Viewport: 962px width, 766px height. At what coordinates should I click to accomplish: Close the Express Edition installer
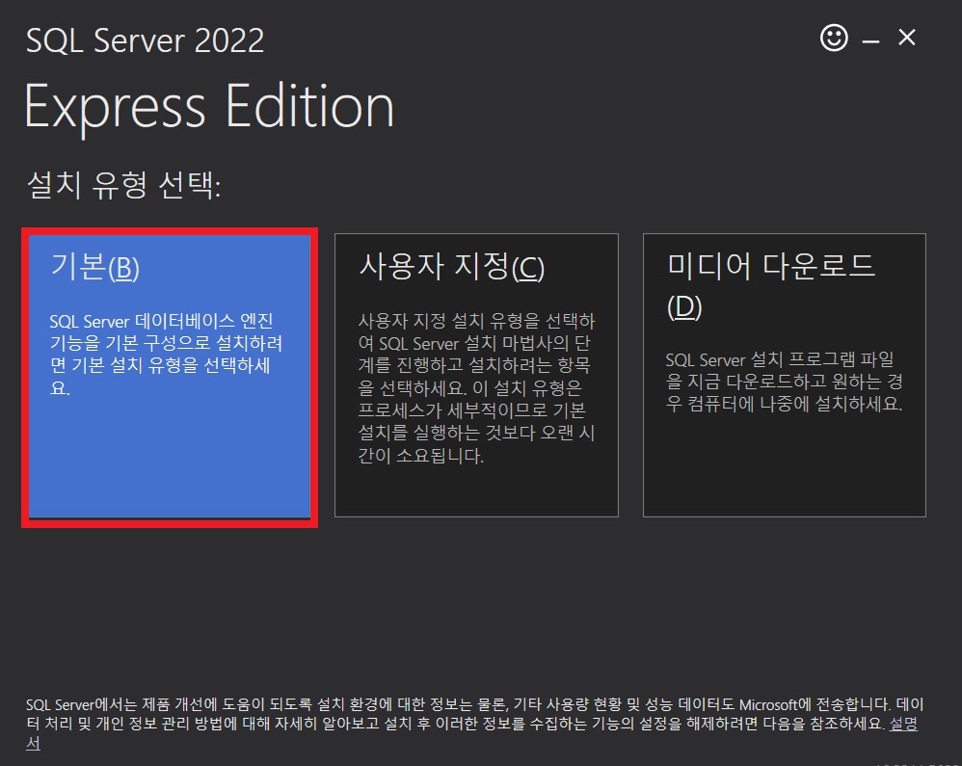pos(906,38)
